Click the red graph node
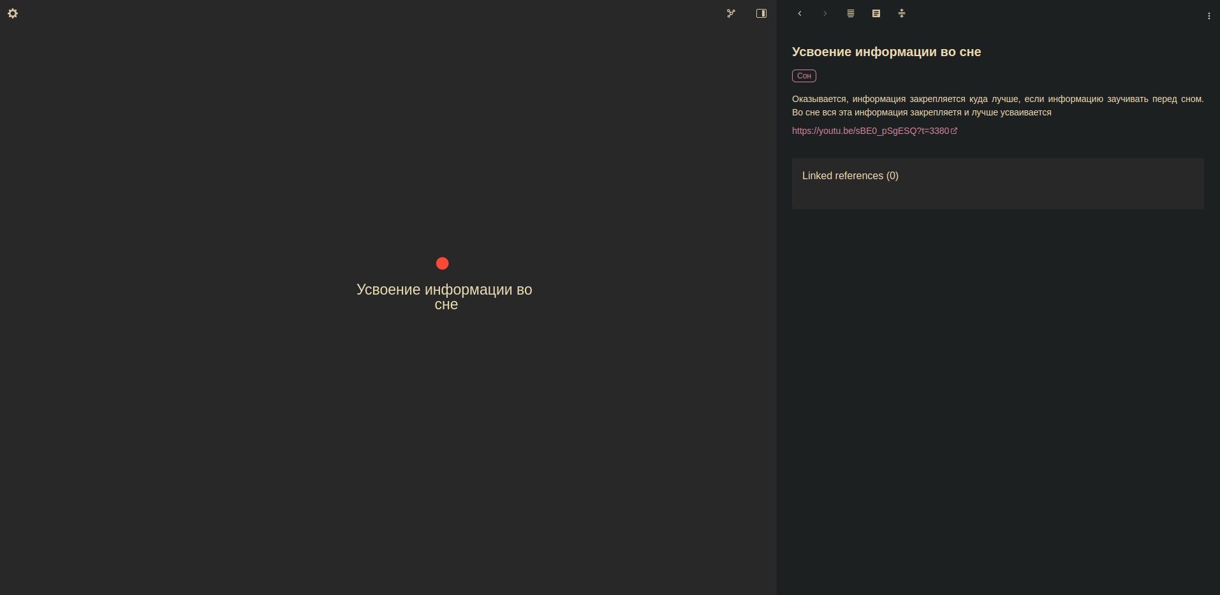1220x595 pixels. [x=443, y=263]
